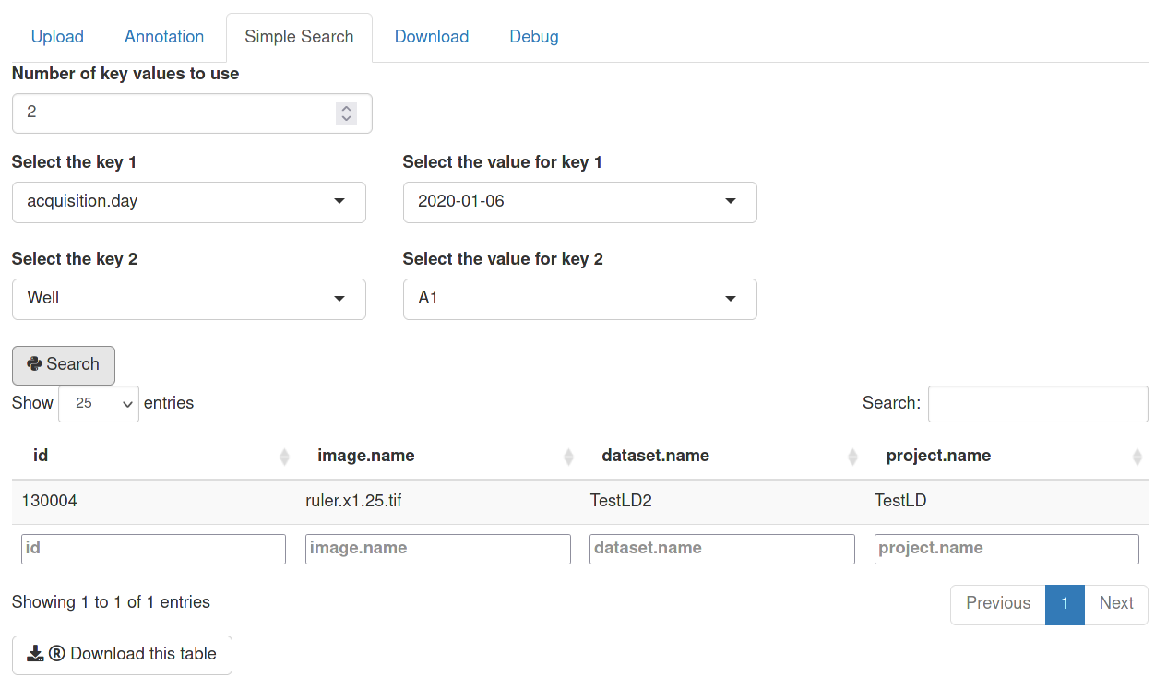Focus the table Search text field
This screenshot has height=689, width=1155.
(1037, 404)
